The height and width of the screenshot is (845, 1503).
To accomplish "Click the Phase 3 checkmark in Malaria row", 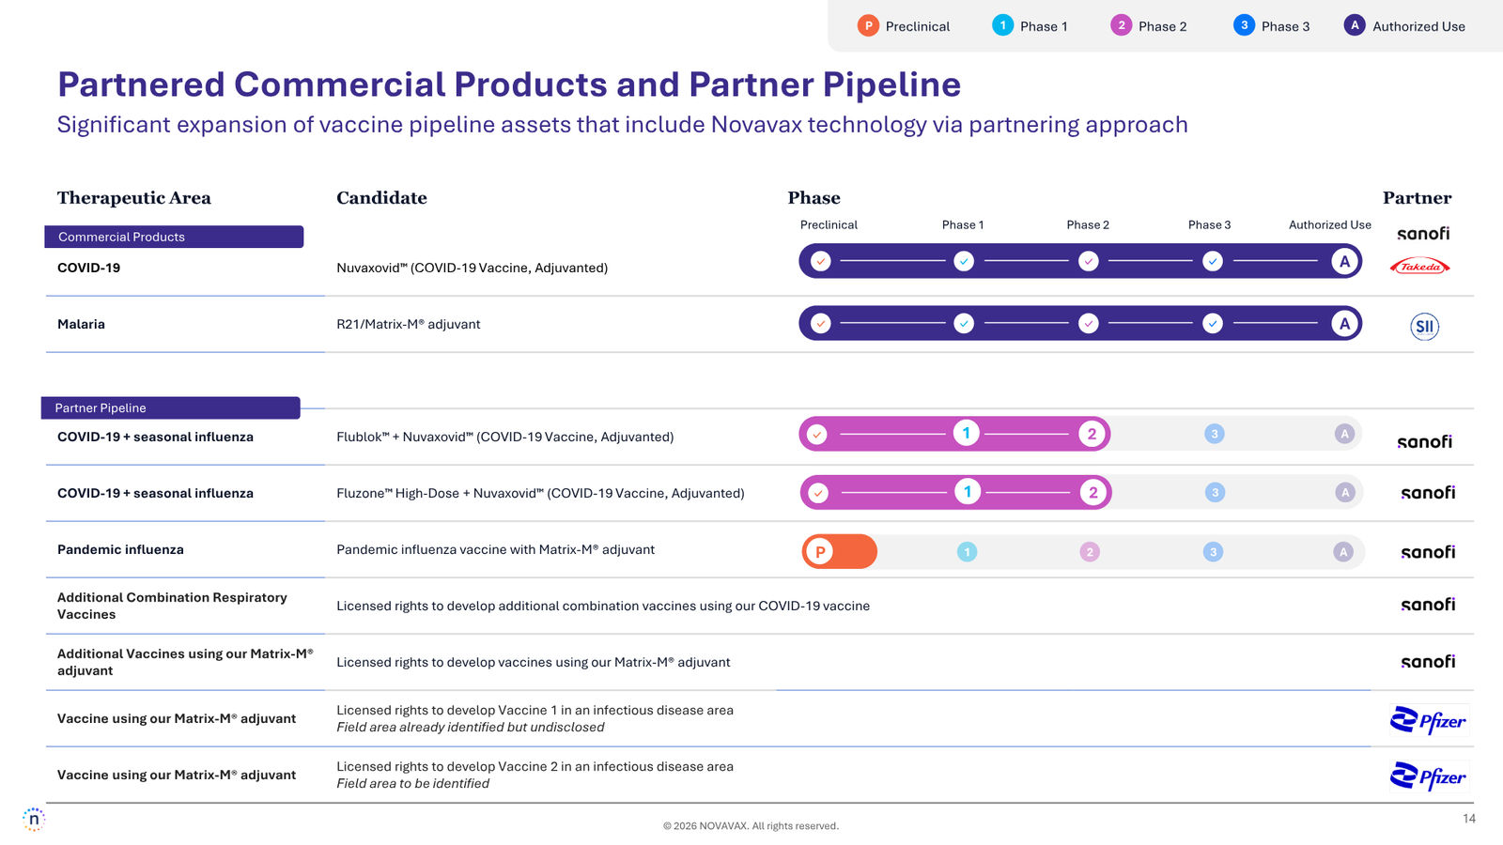I will point(1213,324).
